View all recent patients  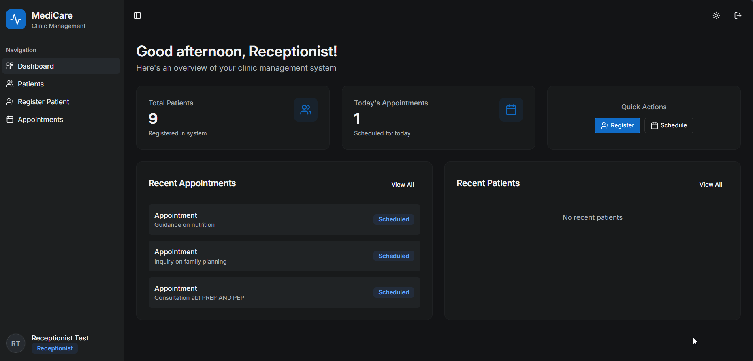pyautogui.click(x=710, y=185)
